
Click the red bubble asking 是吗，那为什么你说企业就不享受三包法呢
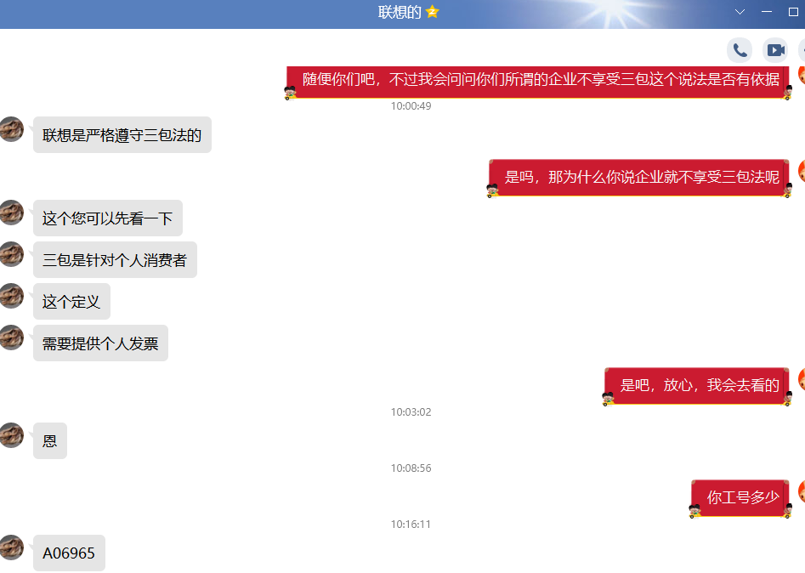(x=641, y=177)
